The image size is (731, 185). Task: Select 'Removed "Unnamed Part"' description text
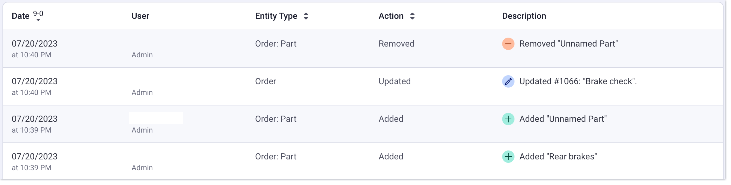tap(568, 44)
